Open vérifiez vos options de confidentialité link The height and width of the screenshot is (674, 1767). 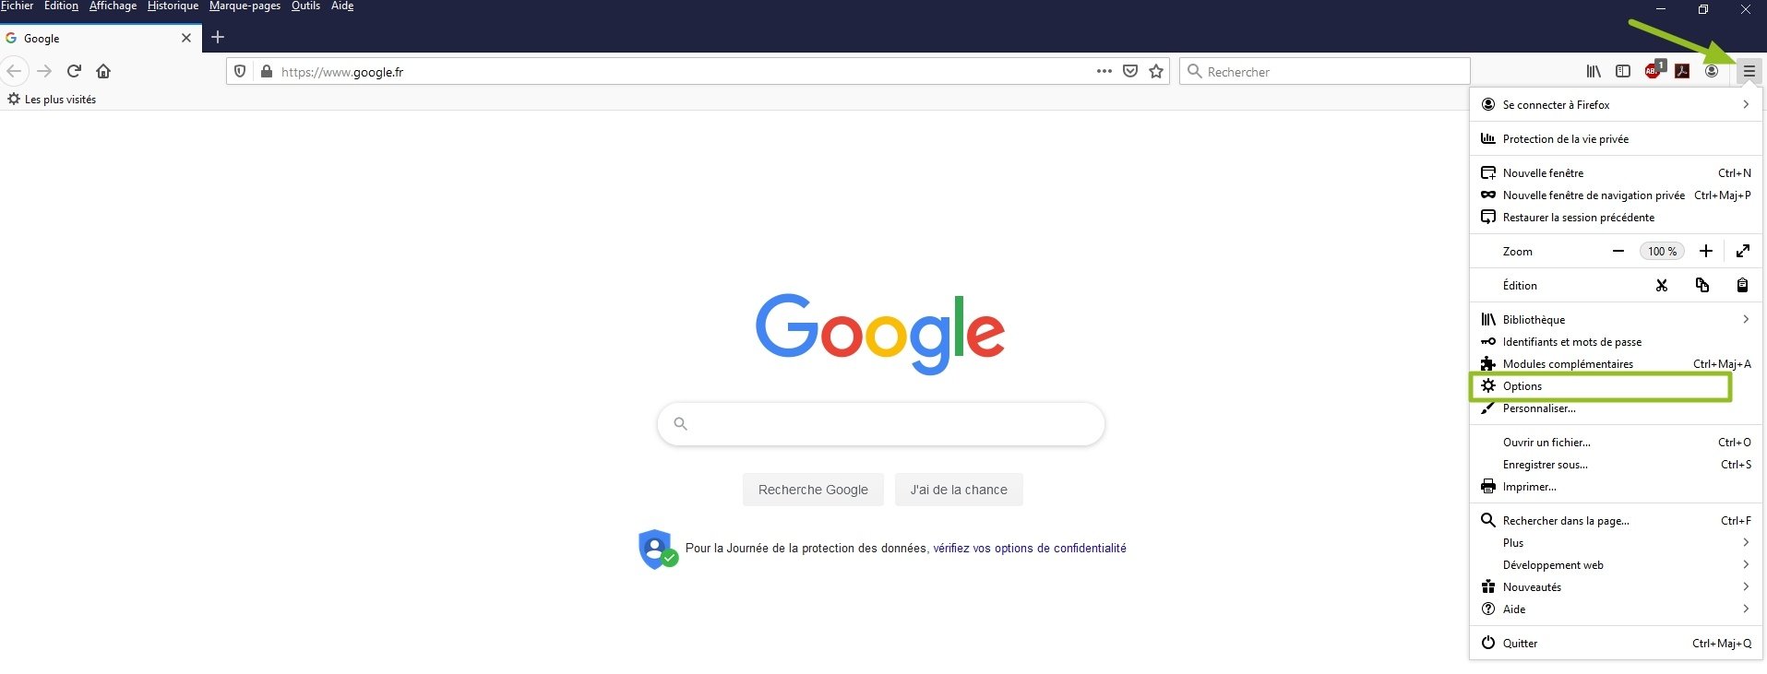(1030, 548)
